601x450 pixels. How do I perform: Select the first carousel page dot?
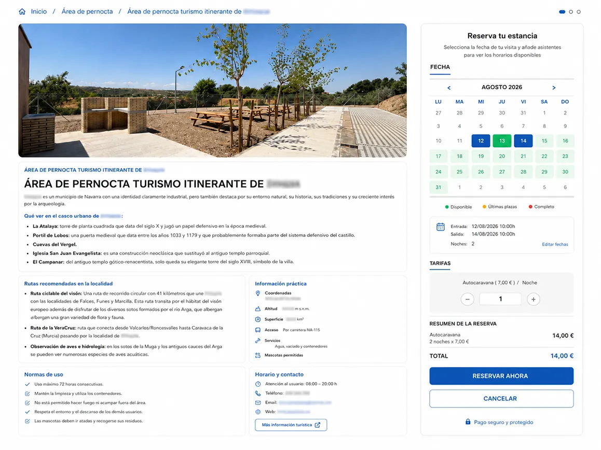(562, 12)
